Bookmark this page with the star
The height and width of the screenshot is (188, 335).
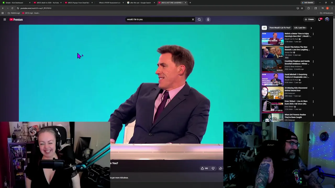pos(302,8)
